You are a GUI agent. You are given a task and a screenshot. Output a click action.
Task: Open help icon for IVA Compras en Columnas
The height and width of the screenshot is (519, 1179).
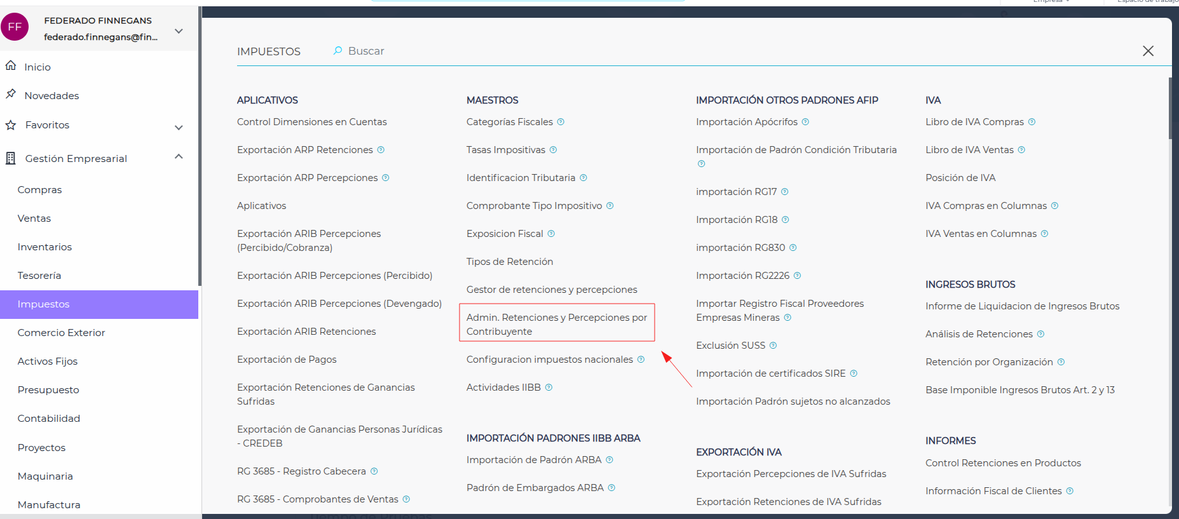pyautogui.click(x=1054, y=206)
